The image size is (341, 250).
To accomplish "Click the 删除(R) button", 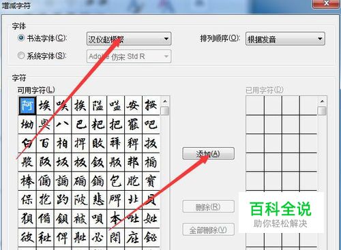I will [208, 206].
